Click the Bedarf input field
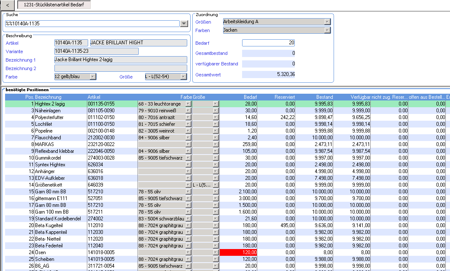450x271 pixels. click(268, 43)
